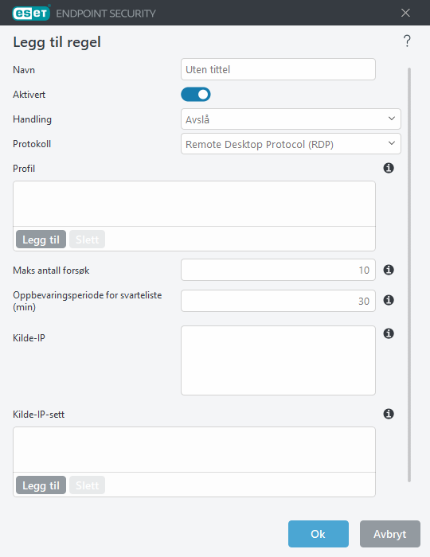
Task: Click info icon beside Maks antall forsøk
Action: coord(389,270)
